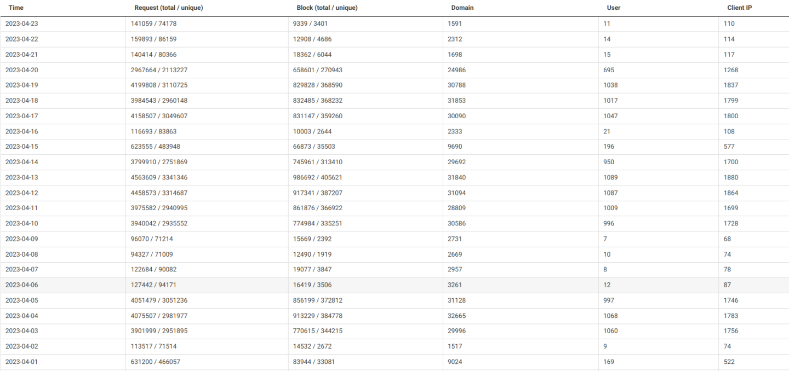Sort the table by the Time column

pyautogui.click(x=16, y=8)
